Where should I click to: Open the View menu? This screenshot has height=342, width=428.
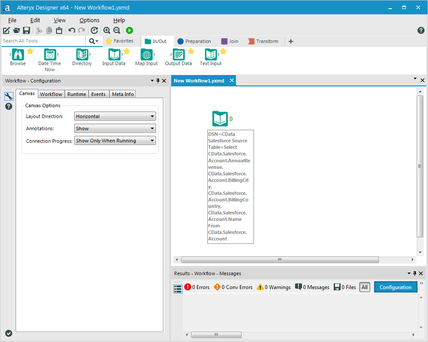[60, 20]
